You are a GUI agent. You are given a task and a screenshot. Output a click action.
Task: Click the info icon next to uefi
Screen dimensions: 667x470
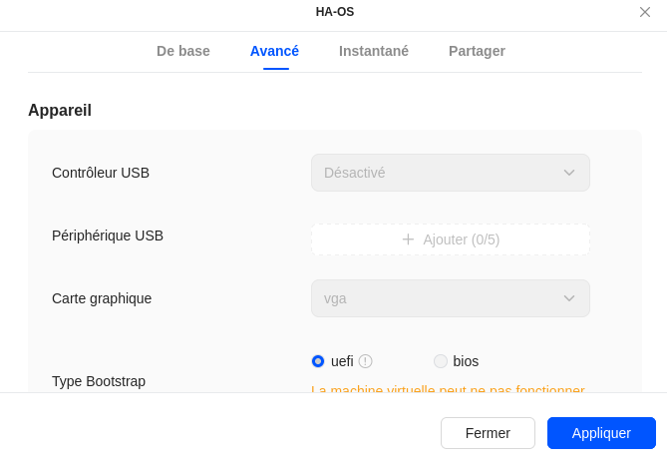pos(366,361)
